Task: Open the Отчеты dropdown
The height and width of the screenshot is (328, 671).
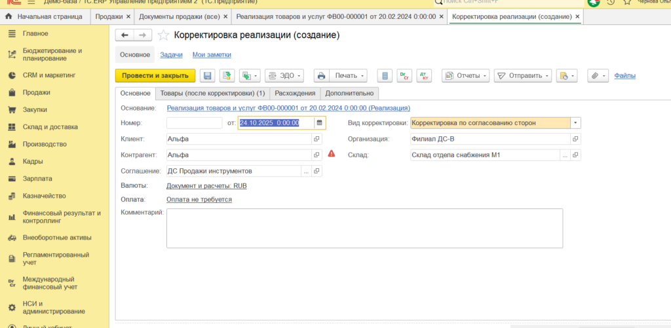Action: click(x=466, y=76)
